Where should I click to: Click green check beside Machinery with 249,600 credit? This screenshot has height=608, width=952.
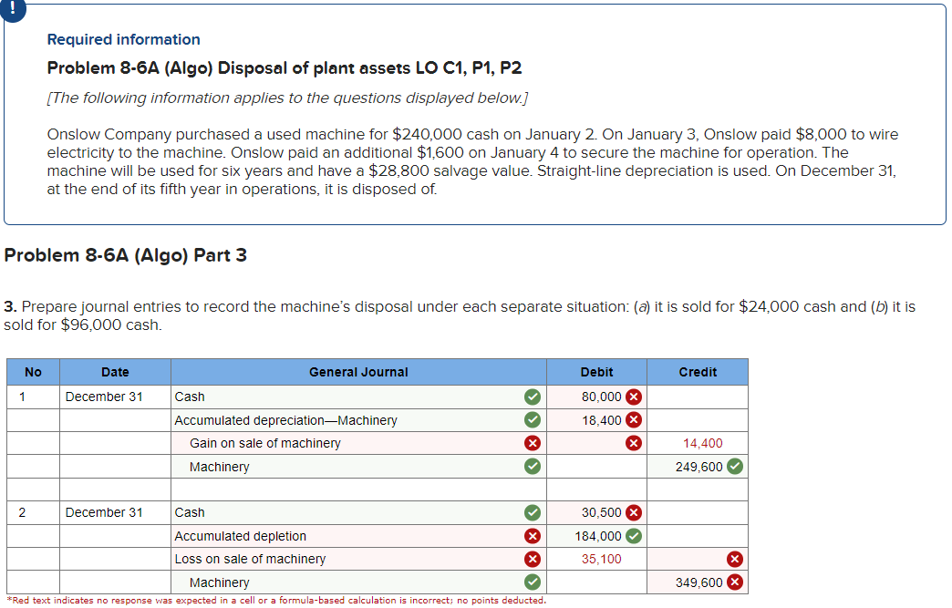tap(533, 467)
